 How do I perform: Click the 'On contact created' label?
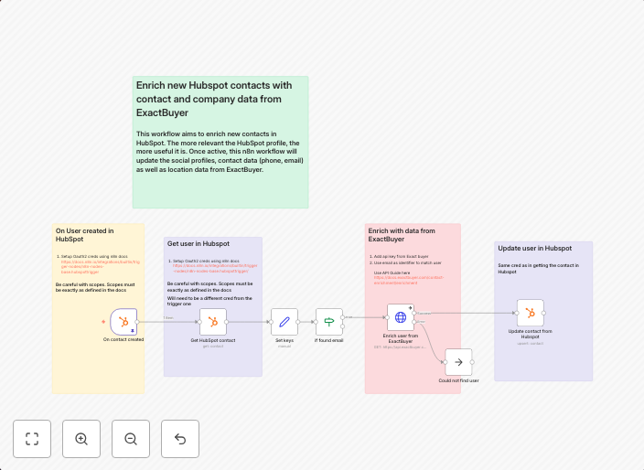tap(123, 339)
